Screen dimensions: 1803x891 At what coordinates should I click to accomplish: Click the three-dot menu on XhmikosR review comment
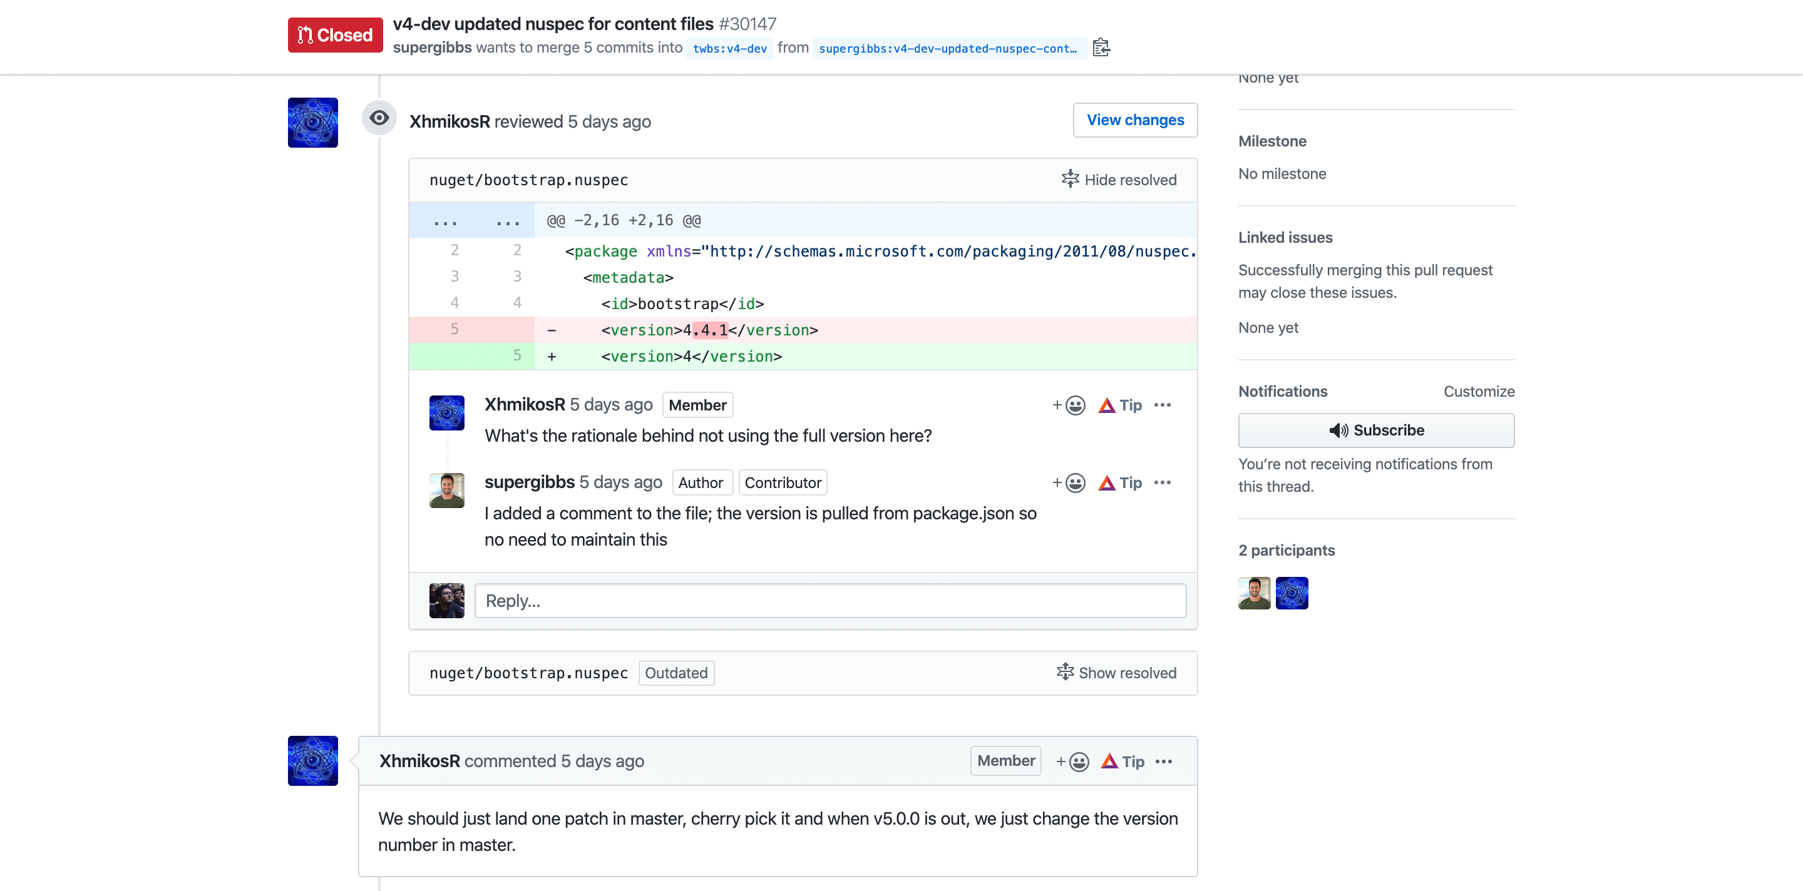pos(1163,405)
